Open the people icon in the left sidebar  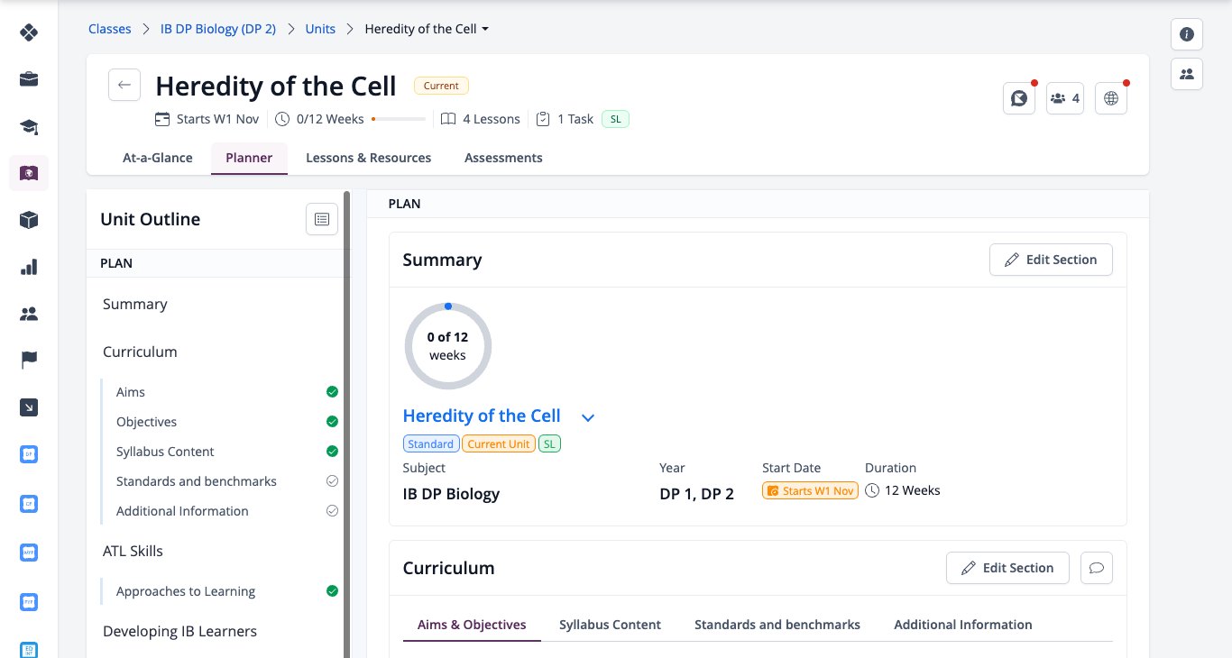(x=29, y=314)
